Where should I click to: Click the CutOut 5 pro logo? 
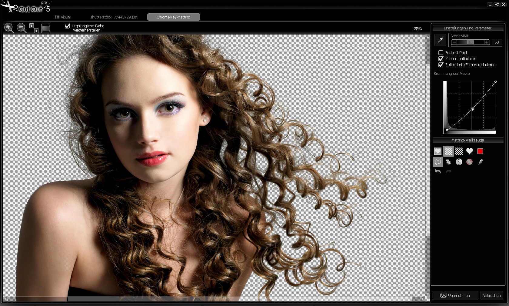(x=26, y=7)
